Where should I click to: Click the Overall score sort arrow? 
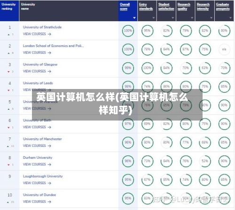134,18
